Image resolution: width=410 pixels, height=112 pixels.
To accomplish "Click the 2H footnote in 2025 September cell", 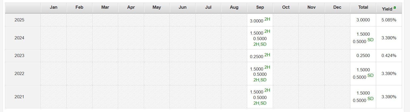I will (267, 19).
